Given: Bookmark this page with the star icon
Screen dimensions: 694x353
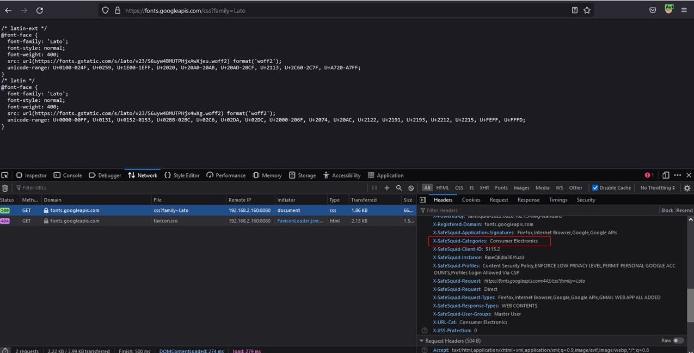Looking at the screenshot, I should tap(587, 10).
